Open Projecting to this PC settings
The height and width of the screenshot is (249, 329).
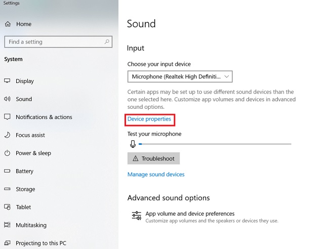[x=40, y=243]
